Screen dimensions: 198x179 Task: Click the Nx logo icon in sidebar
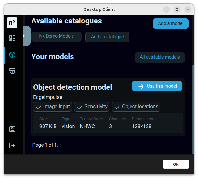pos(12,23)
